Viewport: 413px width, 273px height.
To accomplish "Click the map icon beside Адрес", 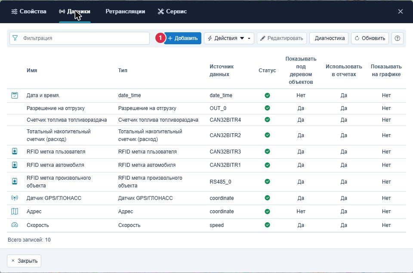I will (15, 211).
